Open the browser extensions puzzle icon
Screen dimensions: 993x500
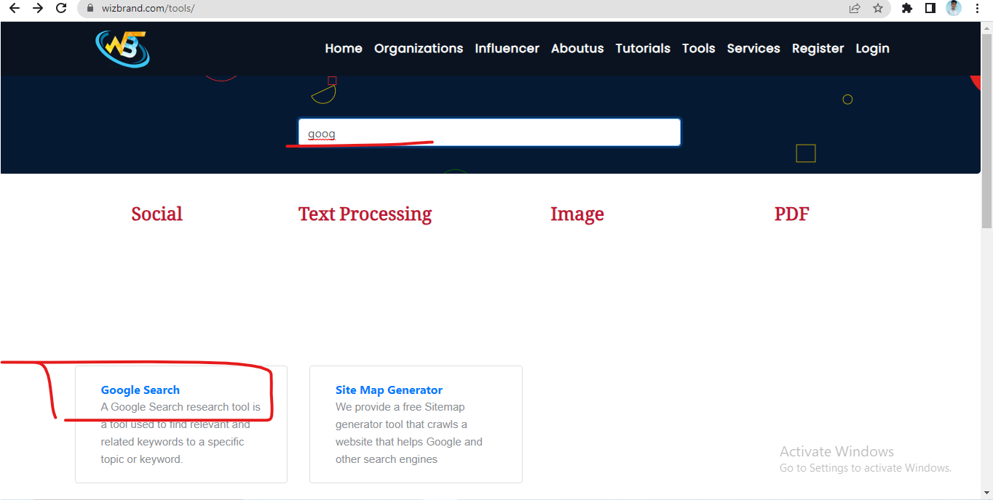point(906,8)
